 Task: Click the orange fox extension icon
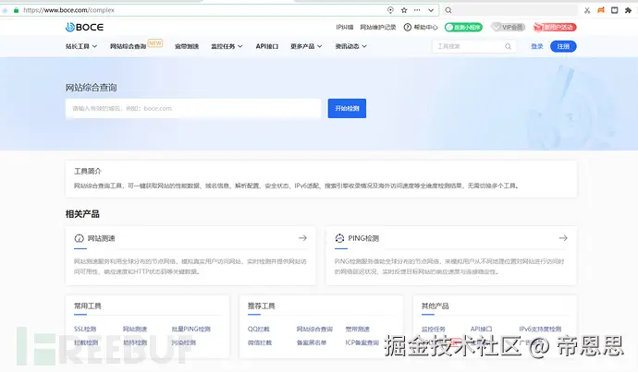(601, 10)
